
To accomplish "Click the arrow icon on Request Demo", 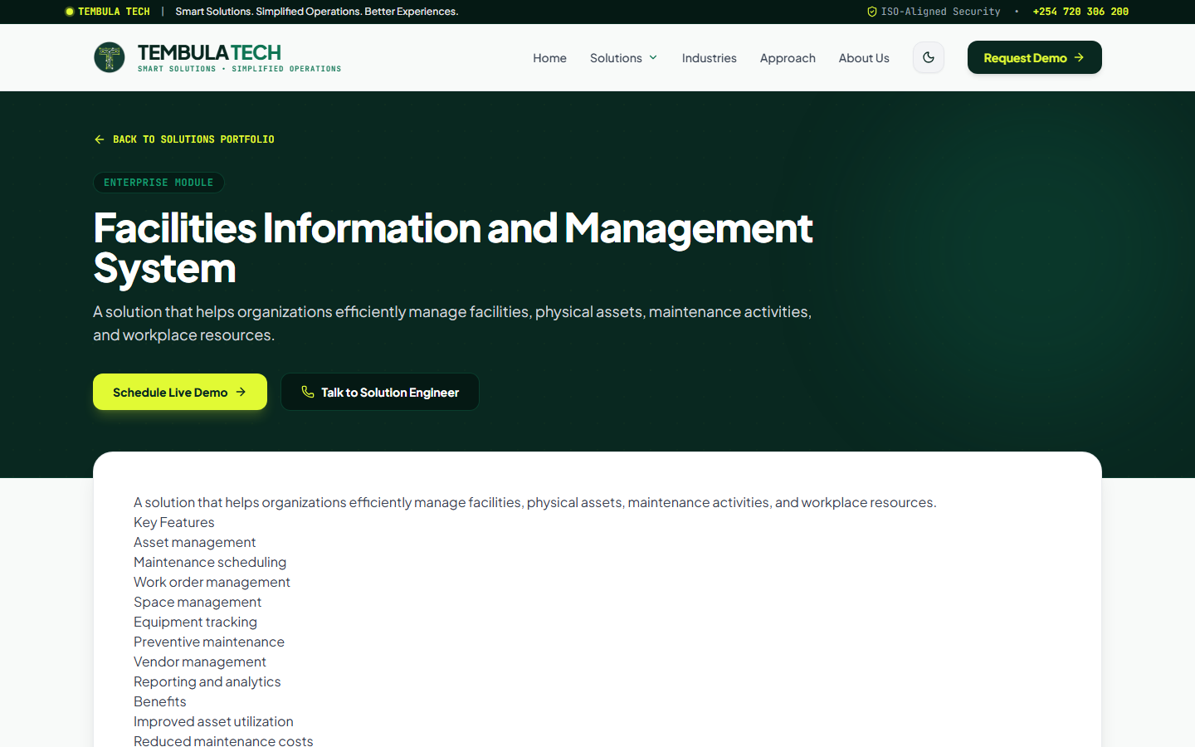I will pos(1079,57).
